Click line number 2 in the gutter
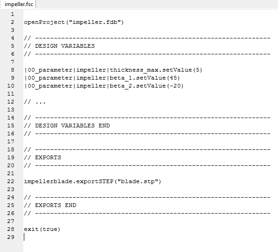Image resolution: width=278 pixels, height=252 pixels. [x=13, y=22]
